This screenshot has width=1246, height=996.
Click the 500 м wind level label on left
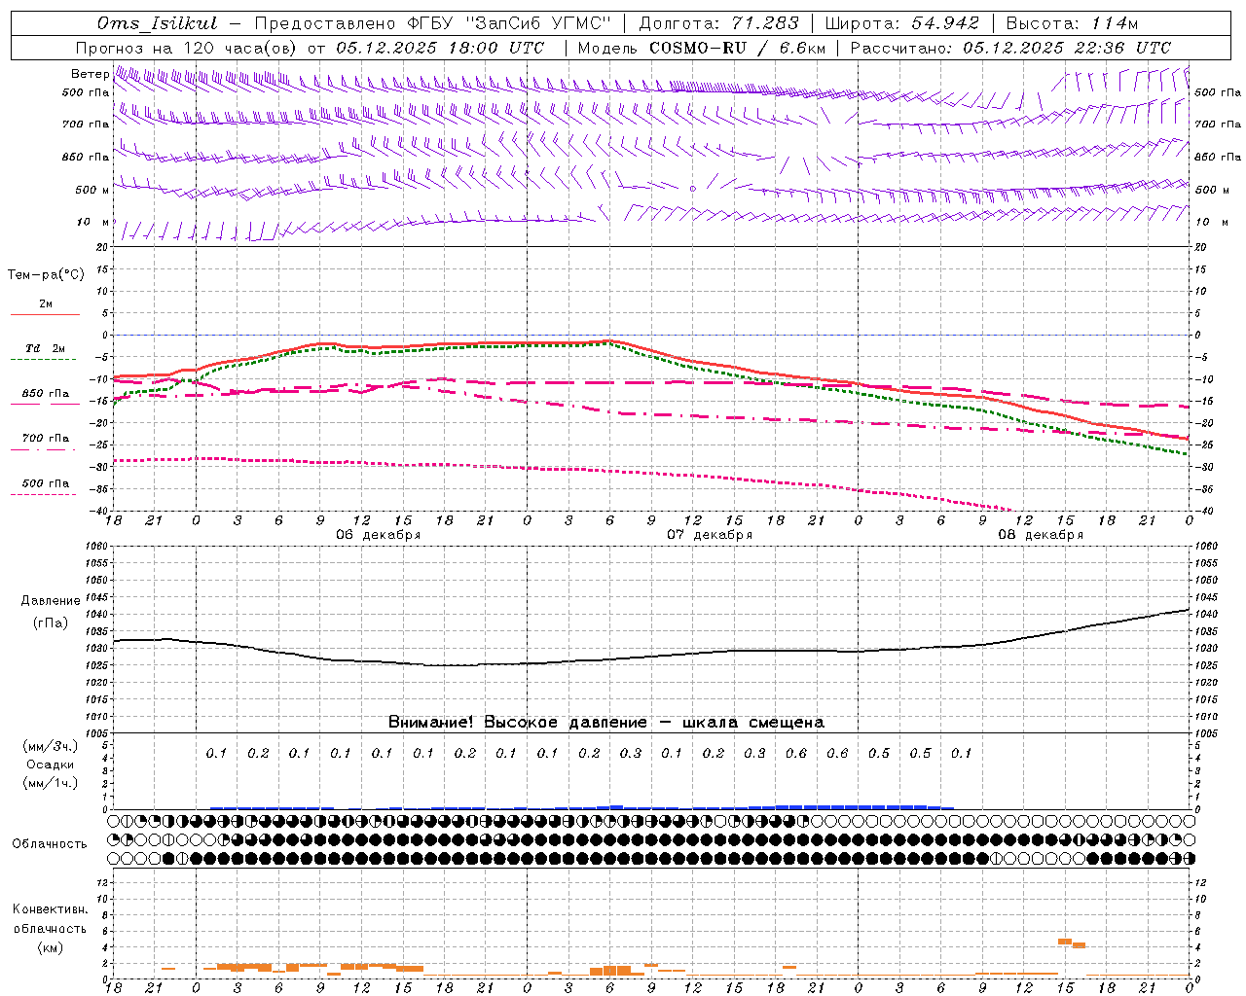tap(92, 190)
